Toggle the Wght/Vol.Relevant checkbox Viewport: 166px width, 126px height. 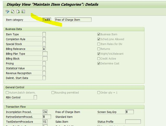[x=99, y=54]
